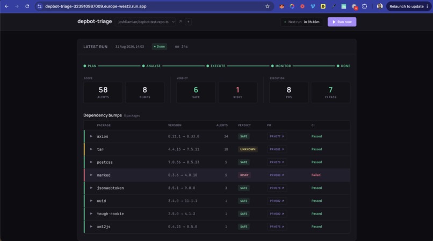This screenshot has width=433, height=241.
Task: Open PR #377 link for axios
Action: pyautogui.click(x=277, y=136)
